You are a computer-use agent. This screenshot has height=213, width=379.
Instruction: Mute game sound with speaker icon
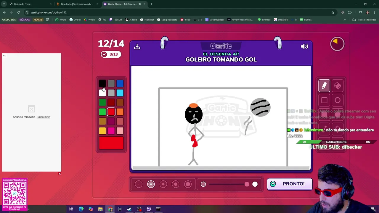[304, 46]
